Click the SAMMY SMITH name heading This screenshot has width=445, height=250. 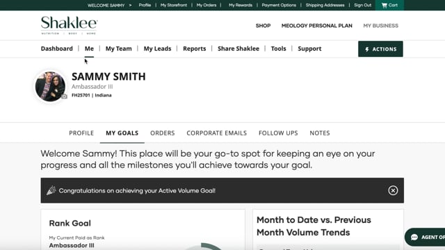108,76
